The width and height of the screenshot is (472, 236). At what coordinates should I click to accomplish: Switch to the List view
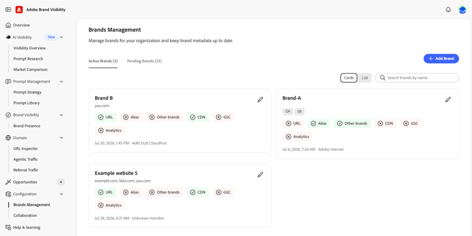pos(365,77)
